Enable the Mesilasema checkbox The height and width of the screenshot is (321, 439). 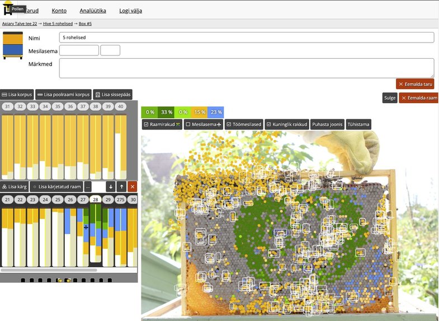click(x=188, y=124)
